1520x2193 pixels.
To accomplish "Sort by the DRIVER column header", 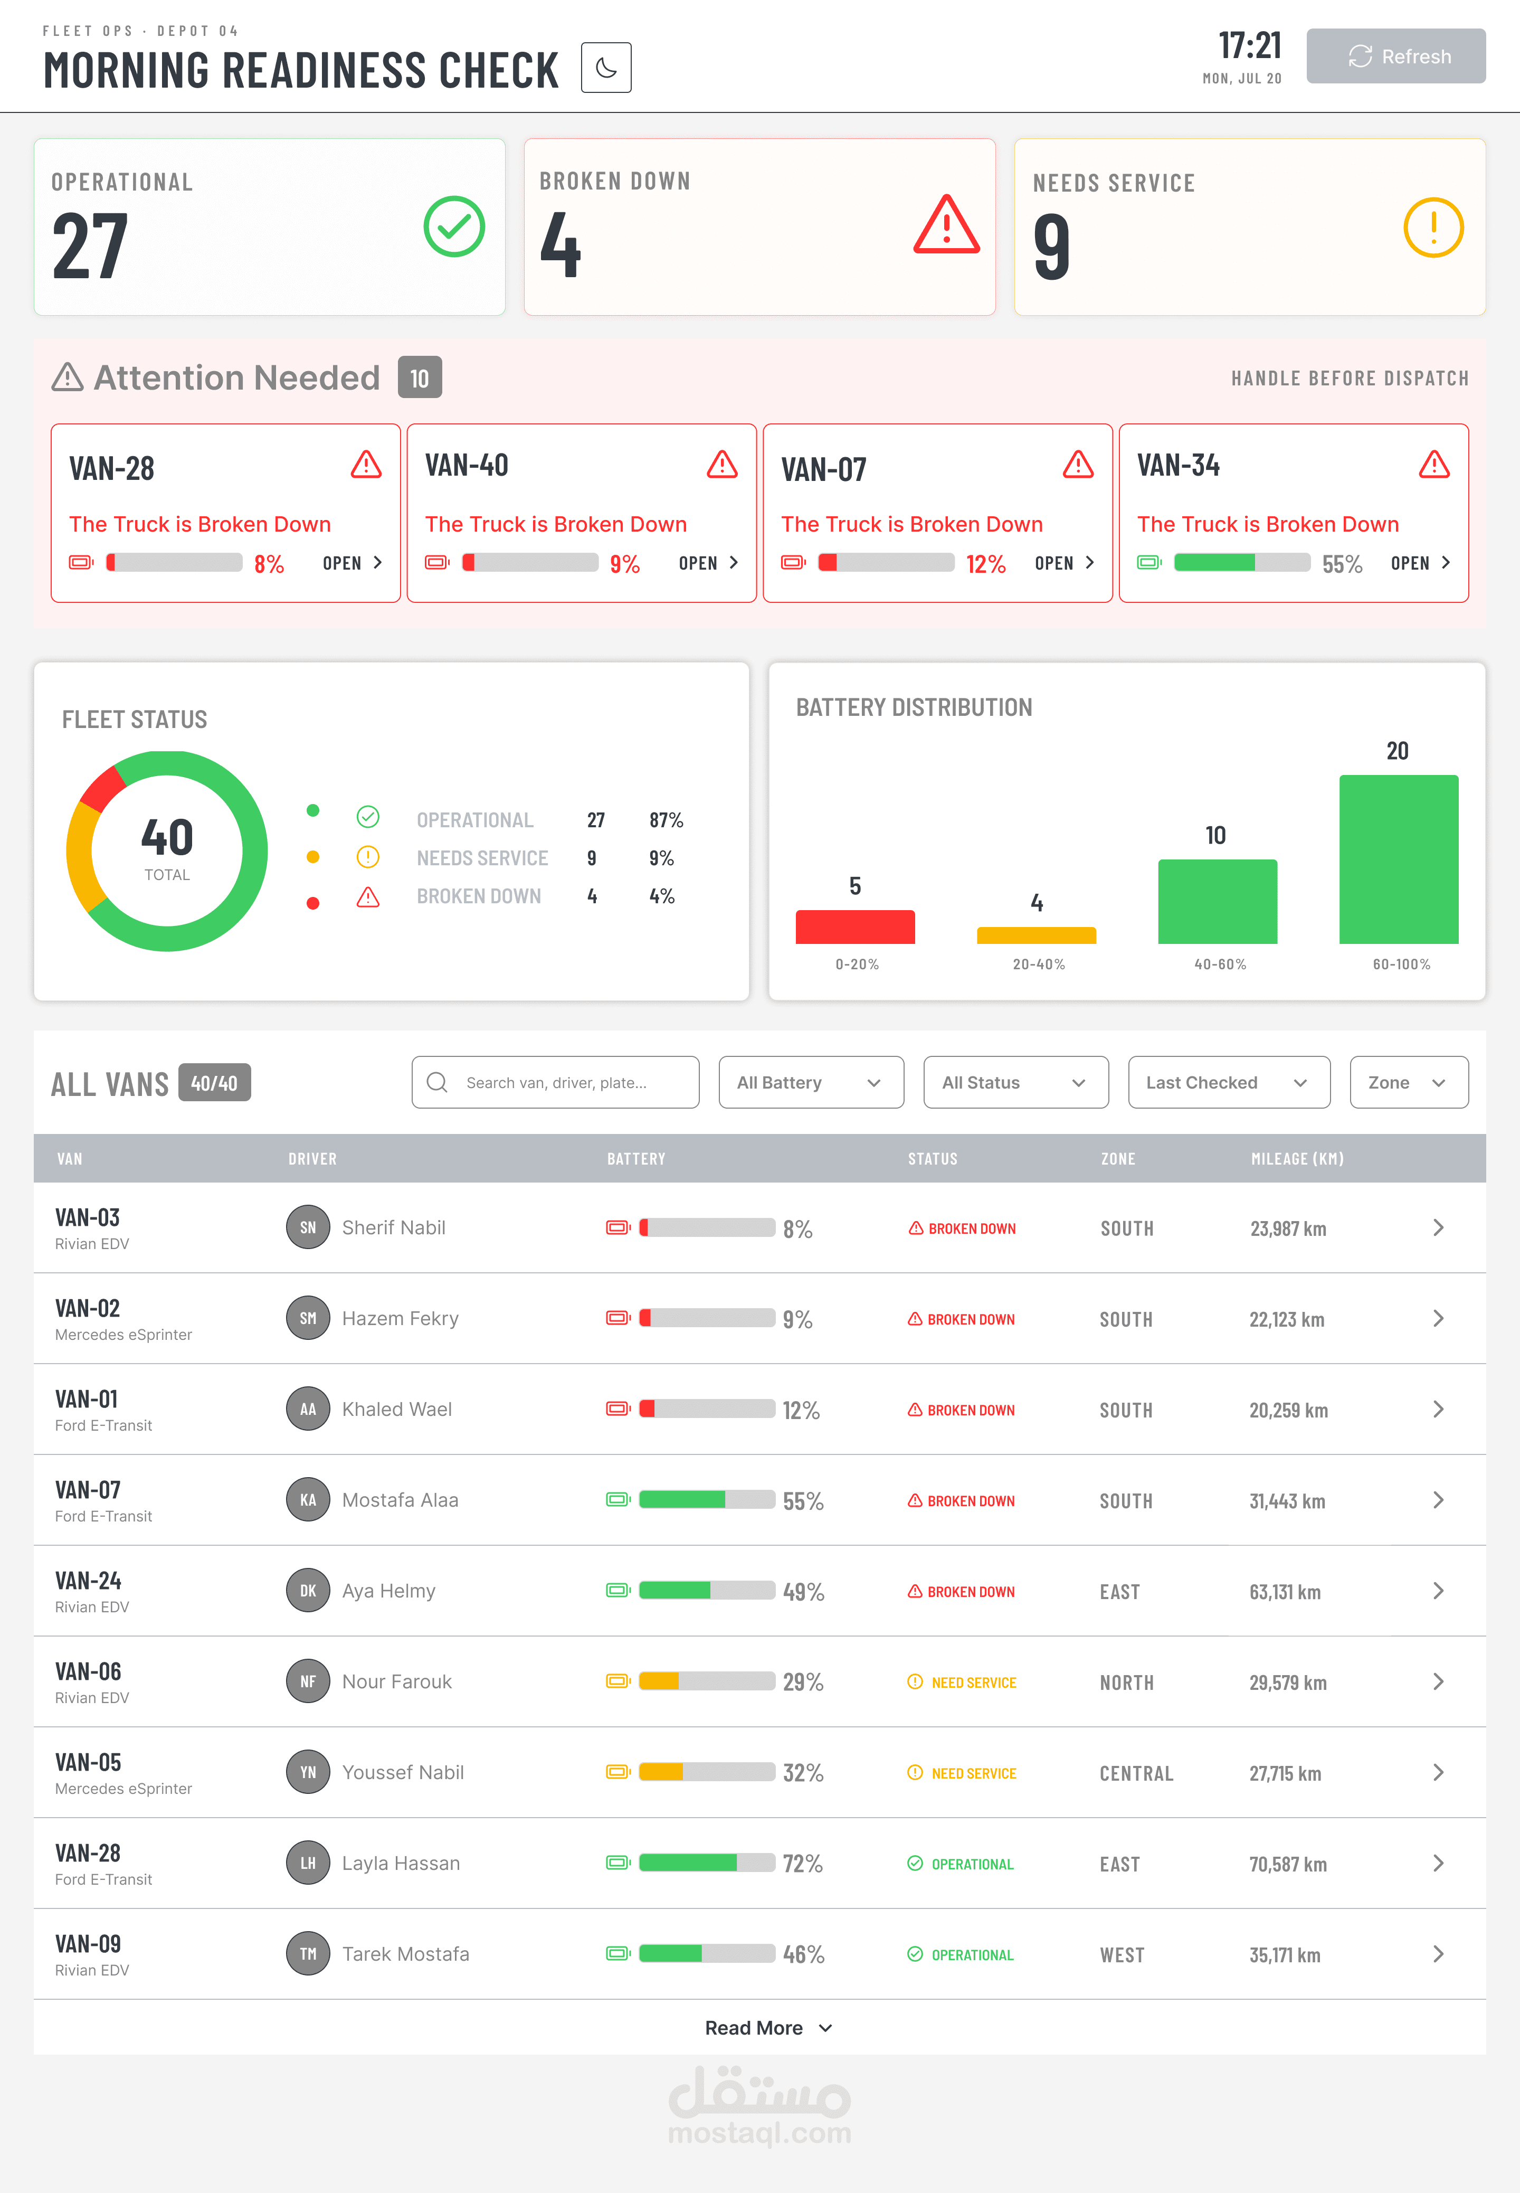I will (312, 1159).
